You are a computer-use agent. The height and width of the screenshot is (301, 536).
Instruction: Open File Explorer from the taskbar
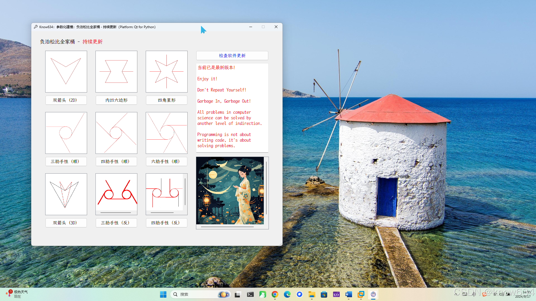(312, 294)
